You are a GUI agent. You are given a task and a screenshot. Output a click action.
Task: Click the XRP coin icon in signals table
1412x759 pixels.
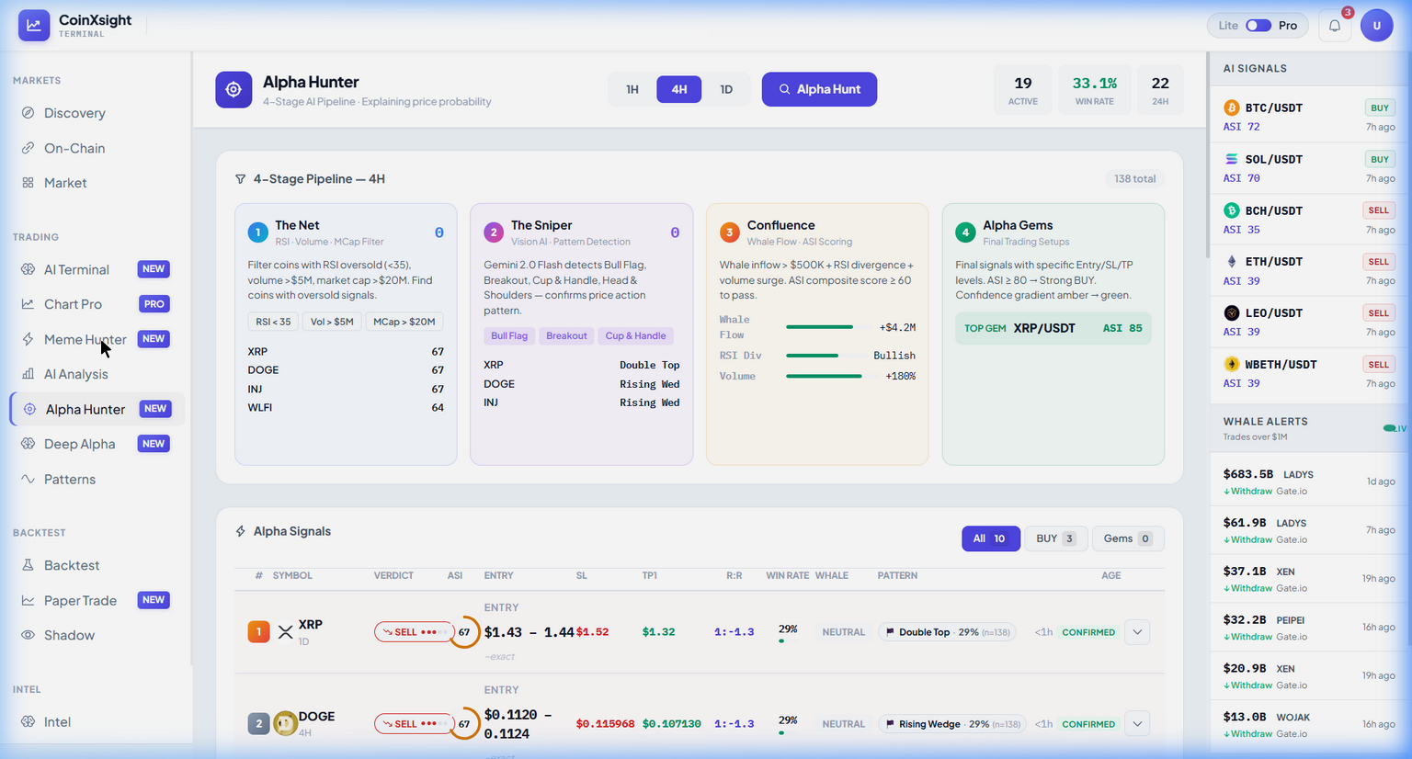(285, 632)
